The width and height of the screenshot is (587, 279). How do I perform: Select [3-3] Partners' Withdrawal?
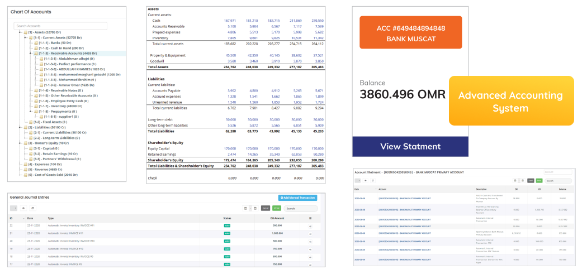click(x=56, y=158)
